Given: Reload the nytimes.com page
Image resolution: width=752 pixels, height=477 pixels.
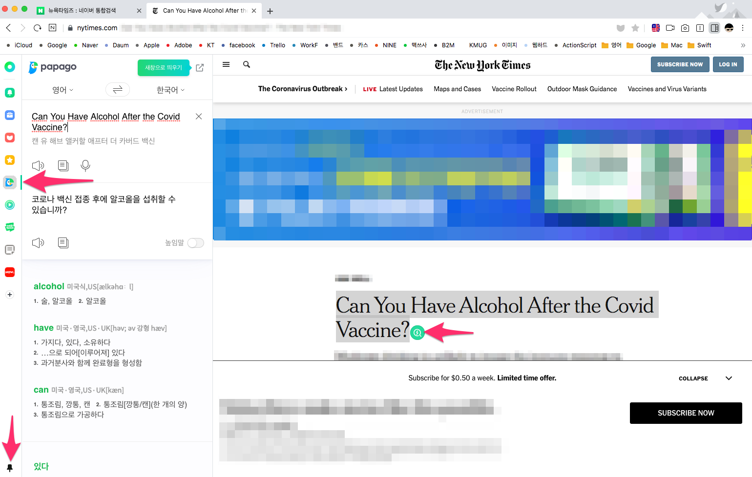Looking at the screenshot, I should click(38, 28).
